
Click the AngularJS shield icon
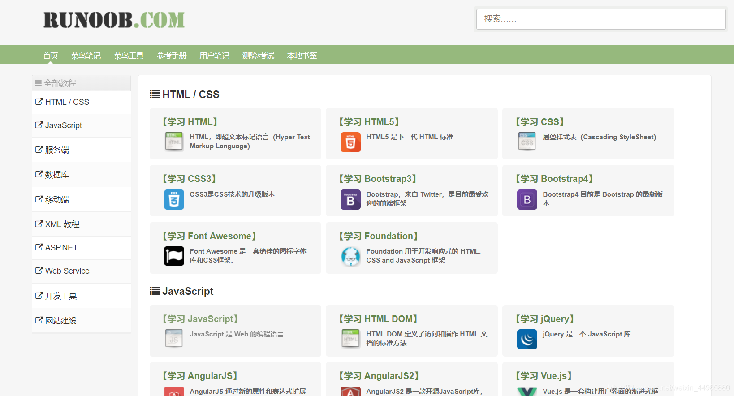point(174,391)
